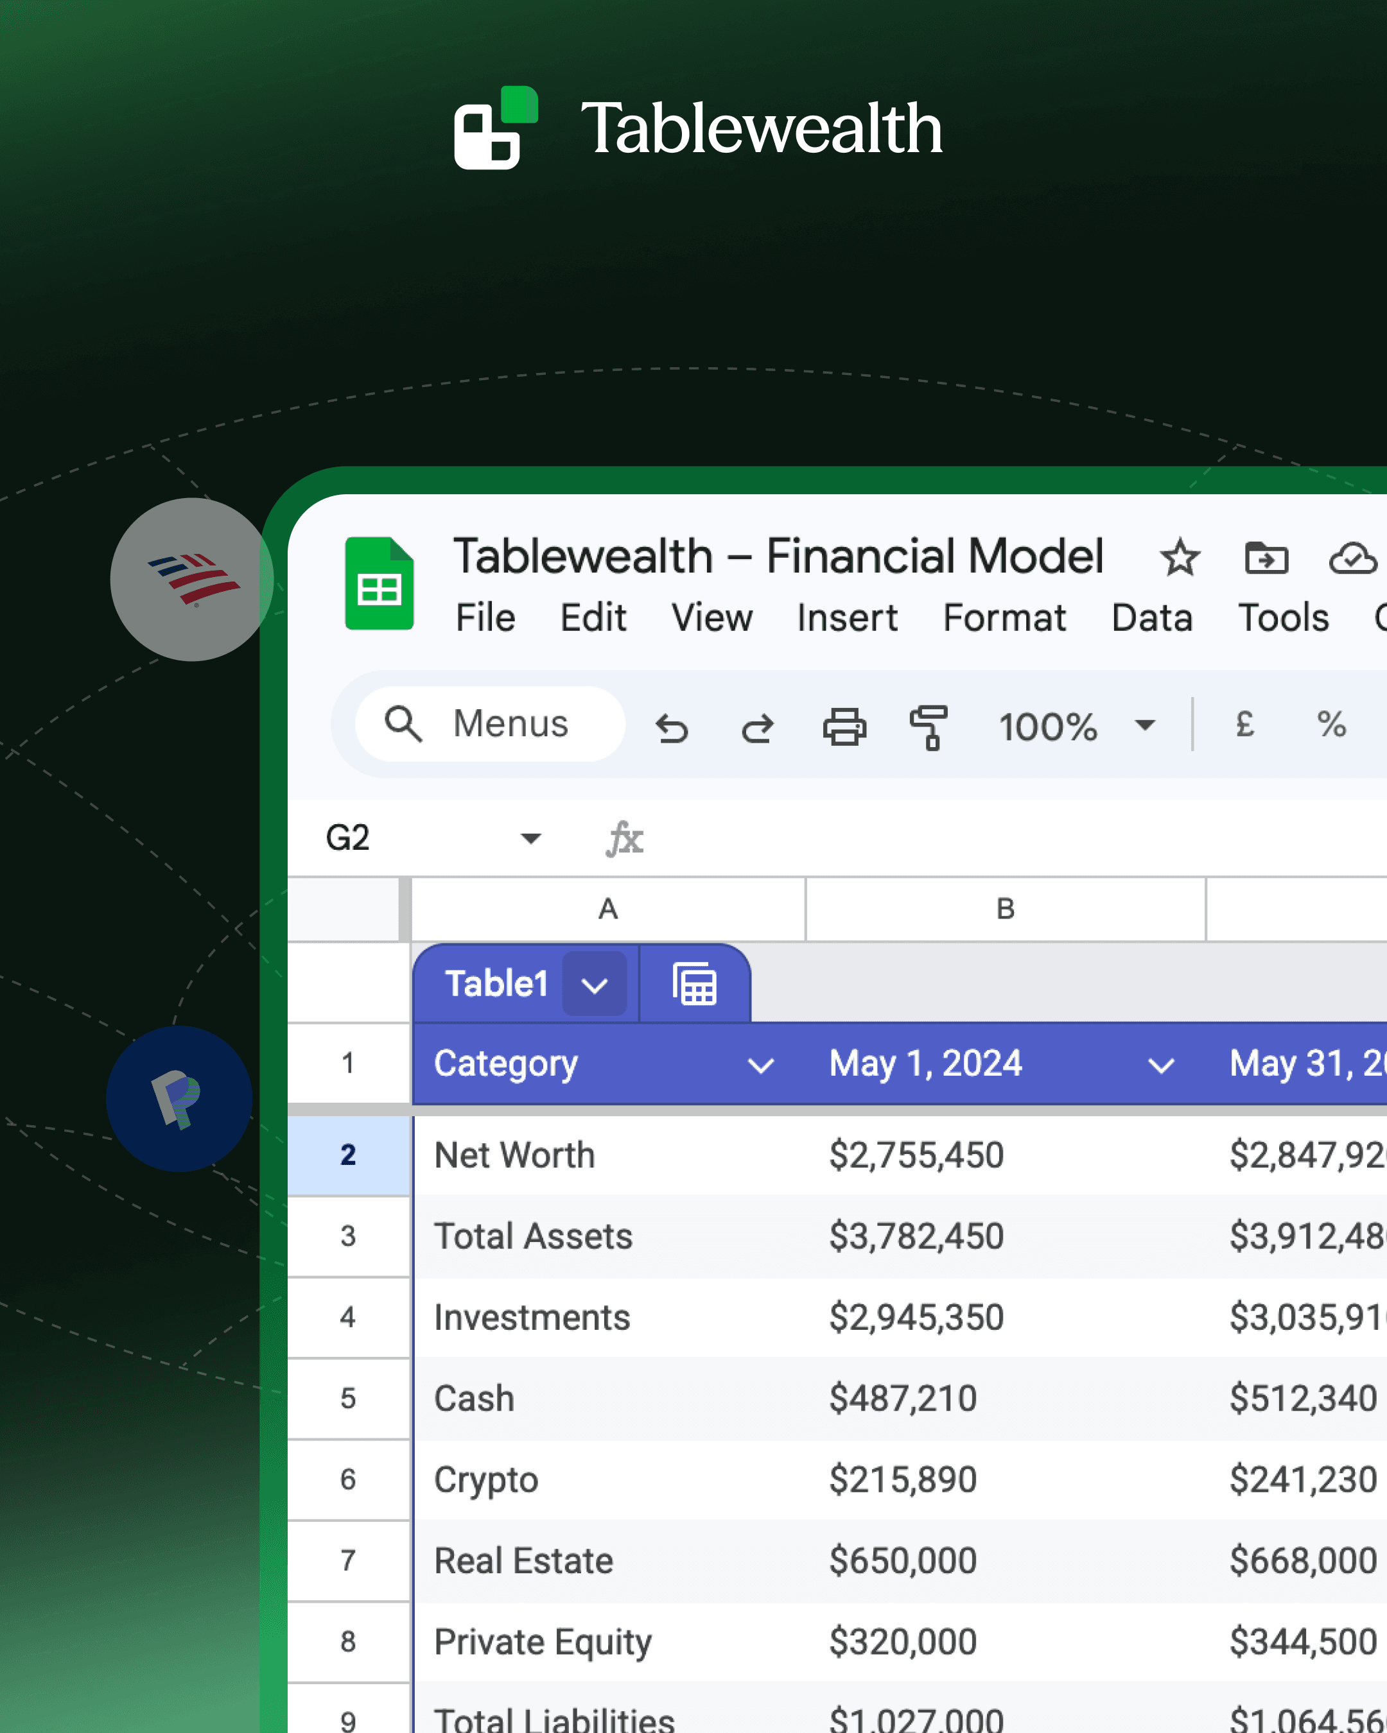Select column A header
The width and height of the screenshot is (1387, 1733).
(609, 909)
